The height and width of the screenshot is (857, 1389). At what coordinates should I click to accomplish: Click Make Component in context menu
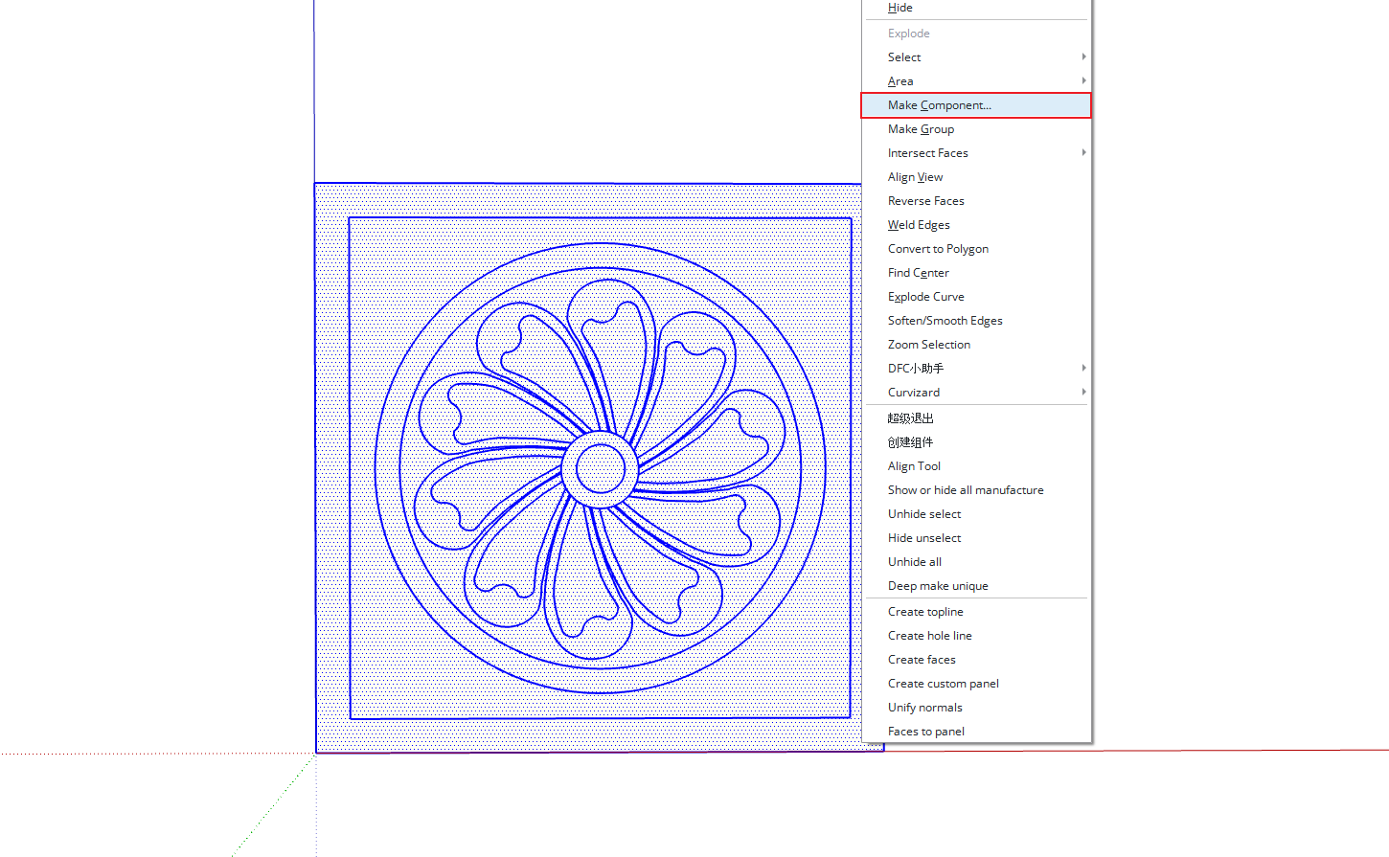939,105
